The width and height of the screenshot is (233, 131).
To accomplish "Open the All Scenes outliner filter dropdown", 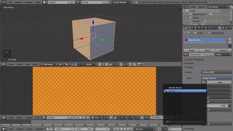I will (218, 7).
